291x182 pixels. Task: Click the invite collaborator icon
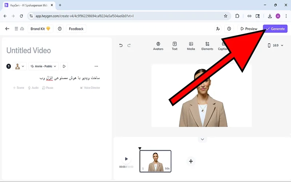[x=218, y=29]
